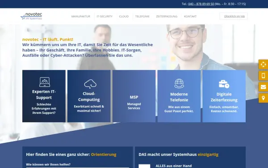The image size is (268, 168).
Task: Open the MANUFAKTUR menu item
Action: 81,16
